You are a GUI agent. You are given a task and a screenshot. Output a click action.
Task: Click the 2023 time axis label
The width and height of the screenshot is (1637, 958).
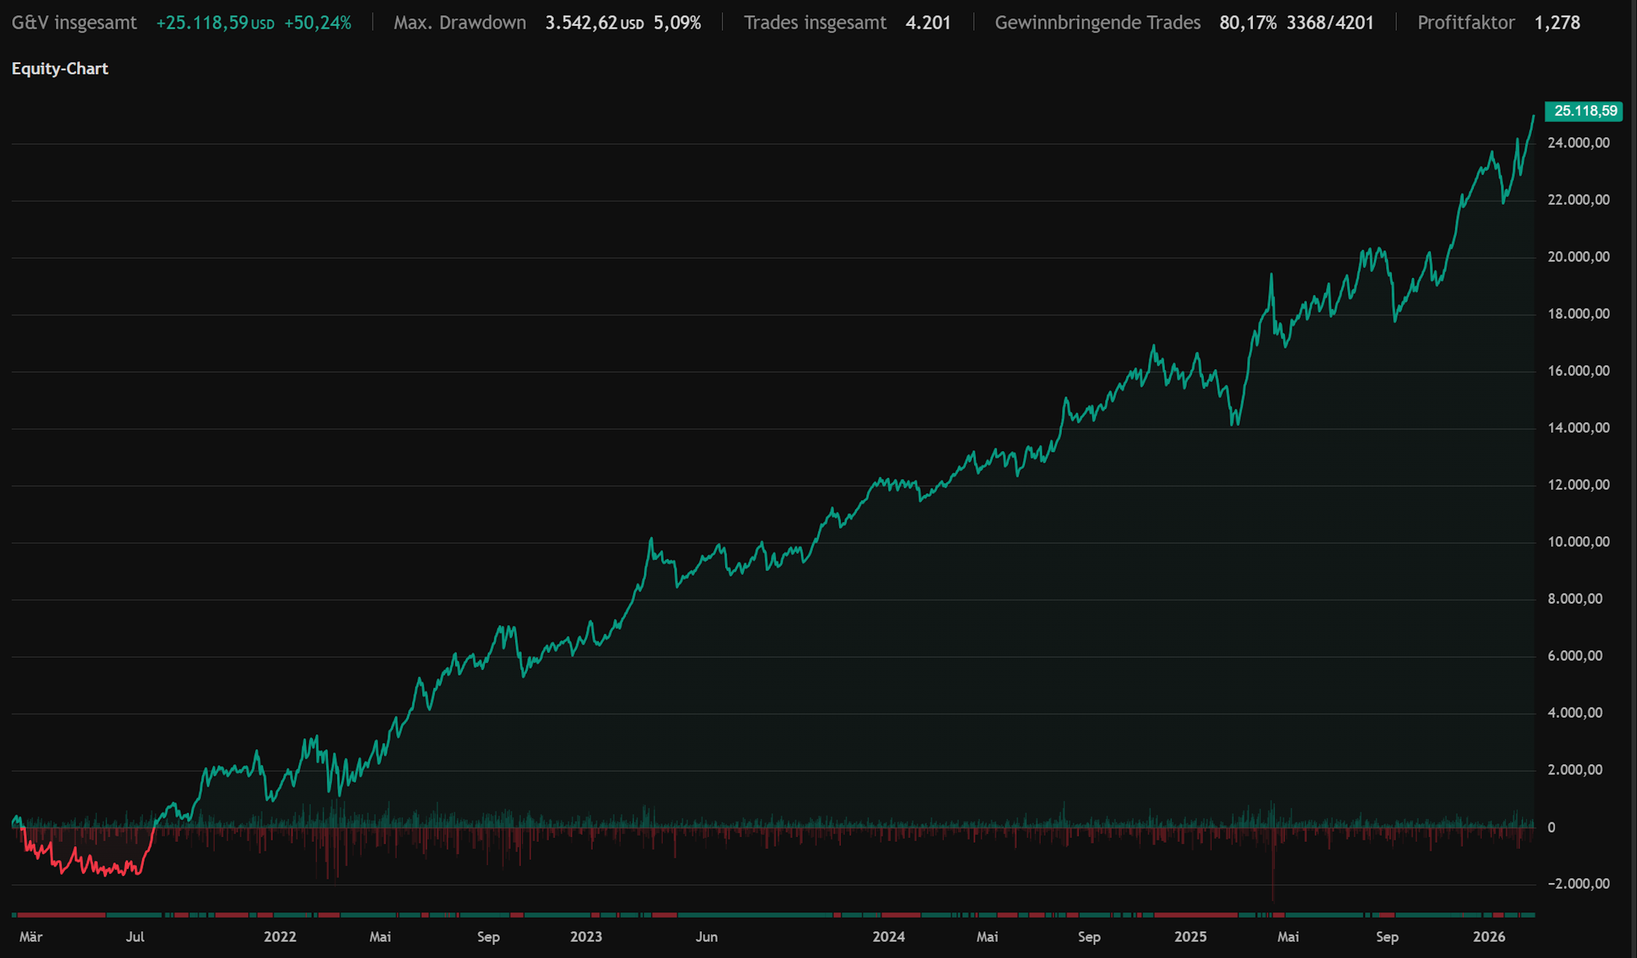(586, 937)
